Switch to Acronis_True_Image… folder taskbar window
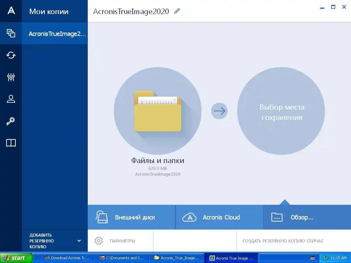351x263 pixels. [177, 258]
